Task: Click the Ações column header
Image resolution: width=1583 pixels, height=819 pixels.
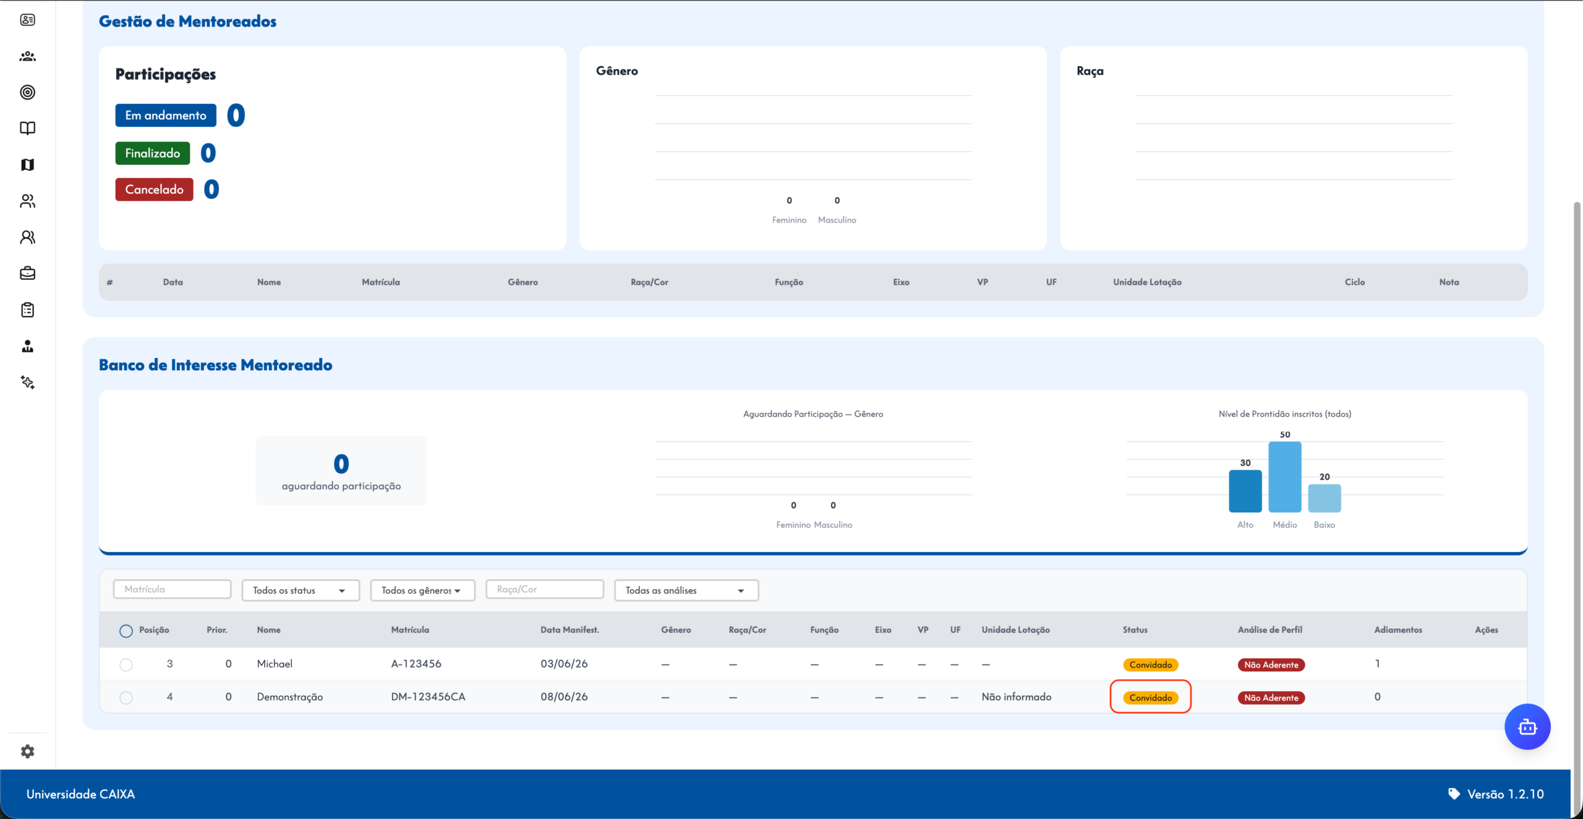Action: click(1487, 630)
